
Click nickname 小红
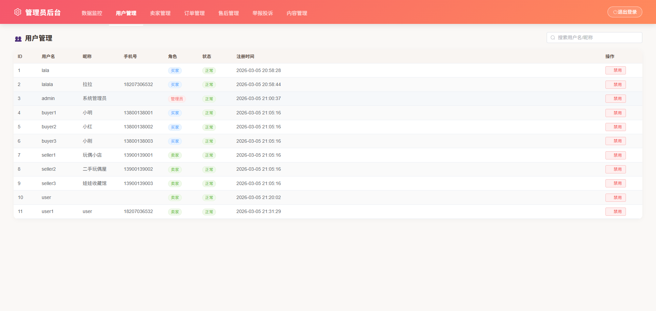[x=87, y=127]
